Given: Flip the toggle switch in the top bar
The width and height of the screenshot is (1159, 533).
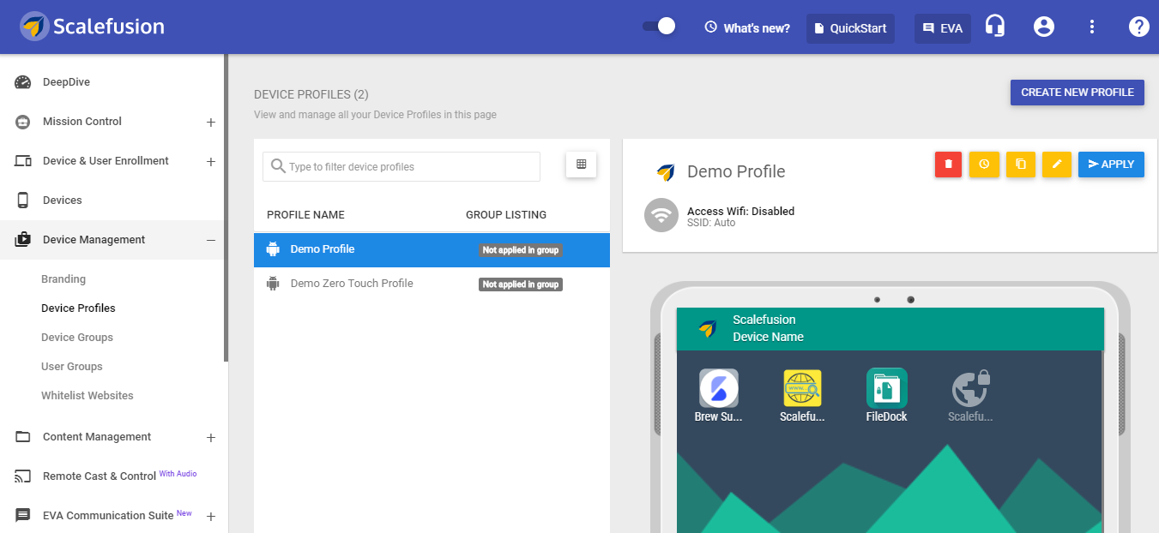Looking at the screenshot, I should click(x=658, y=27).
